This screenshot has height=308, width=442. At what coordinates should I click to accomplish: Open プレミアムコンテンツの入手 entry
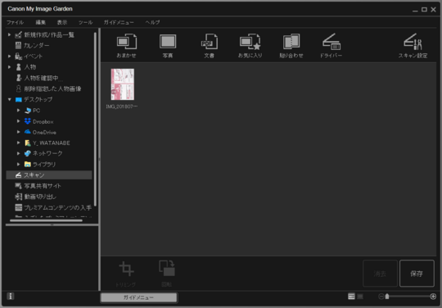53,207
